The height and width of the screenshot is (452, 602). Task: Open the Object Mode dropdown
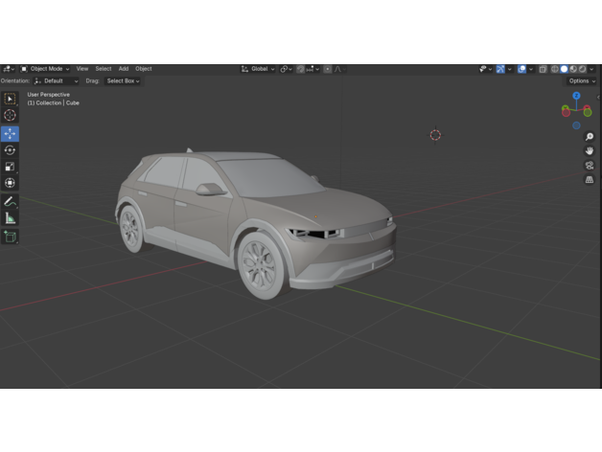46,69
